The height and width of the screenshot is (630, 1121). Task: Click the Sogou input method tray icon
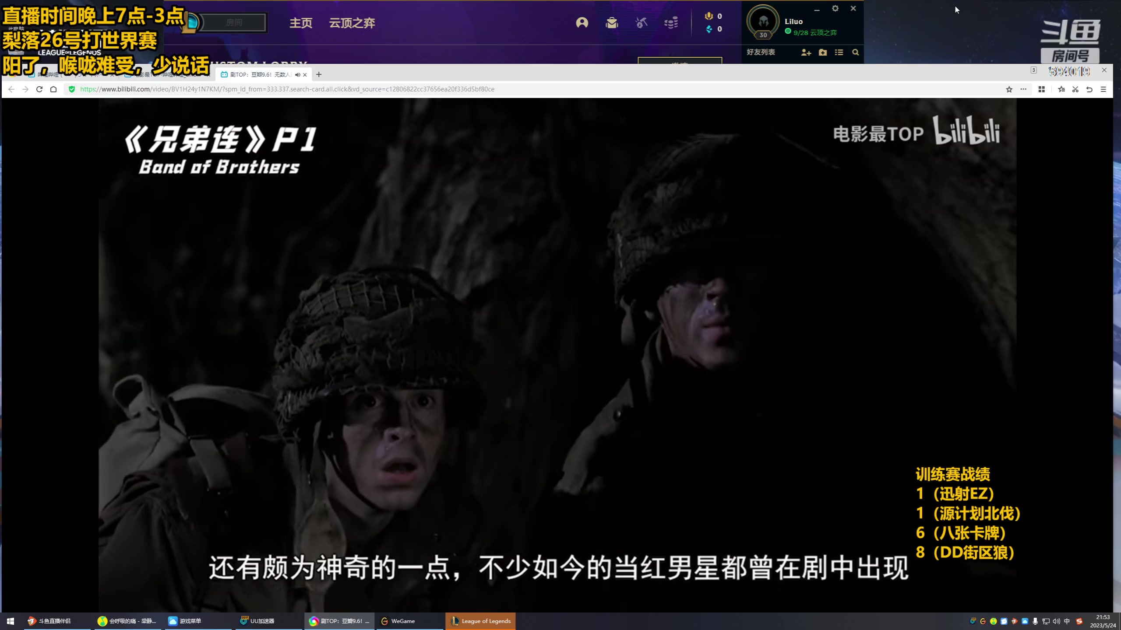click(x=1079, y=621)
